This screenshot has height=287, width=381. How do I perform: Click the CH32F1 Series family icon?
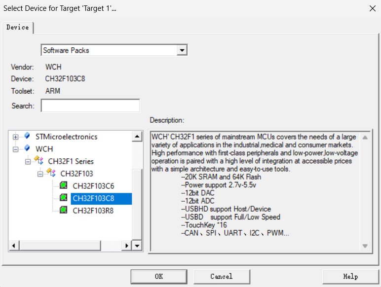click(x=39, y=160)
